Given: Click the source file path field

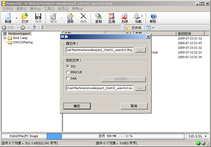Looking at the screenshot, I should [x=99, y=50].
